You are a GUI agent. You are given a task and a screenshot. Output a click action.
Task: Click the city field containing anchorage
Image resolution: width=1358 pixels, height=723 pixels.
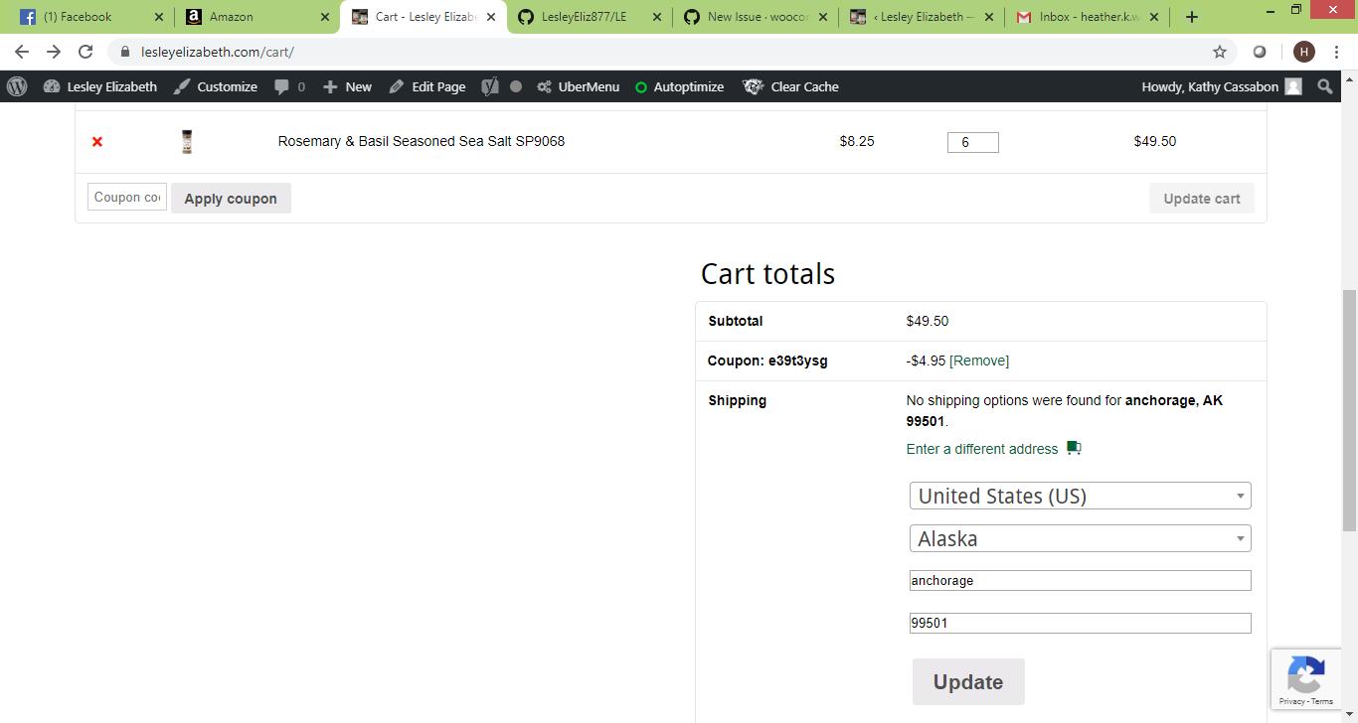(x=1081, y=580)
